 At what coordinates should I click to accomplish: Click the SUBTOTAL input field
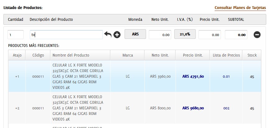point(236,34)
